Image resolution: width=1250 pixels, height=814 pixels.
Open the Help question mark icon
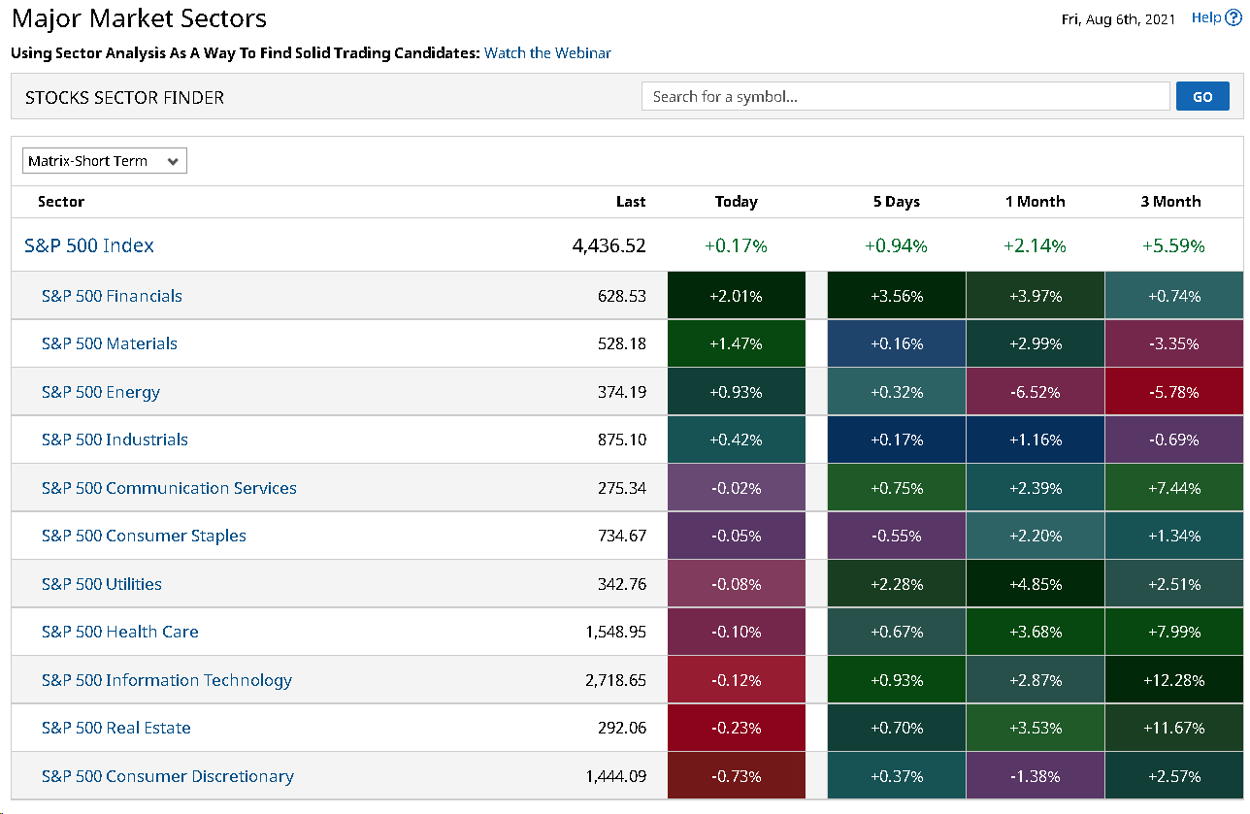1234,17
